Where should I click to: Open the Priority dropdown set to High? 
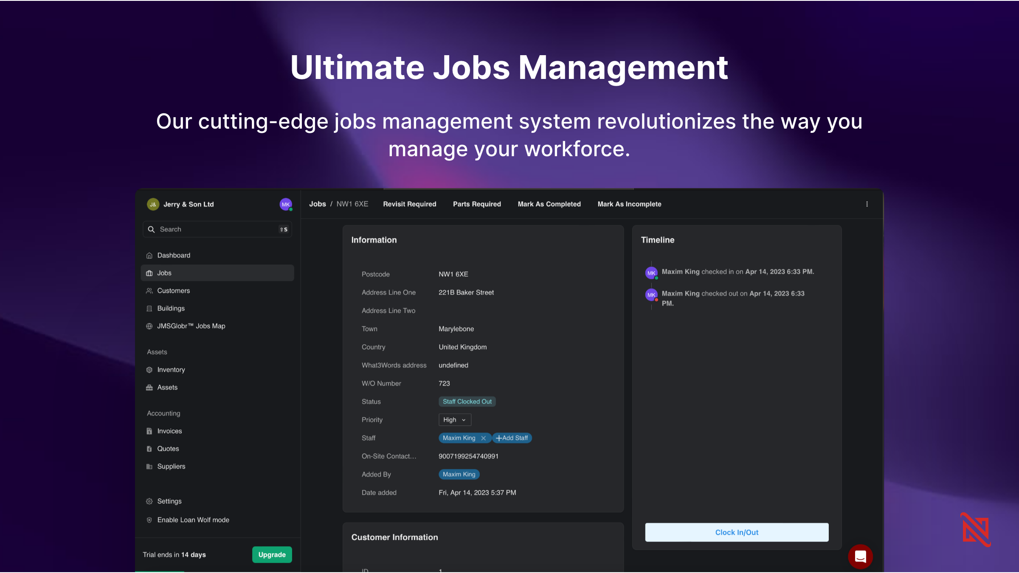[x=454, y=419]
